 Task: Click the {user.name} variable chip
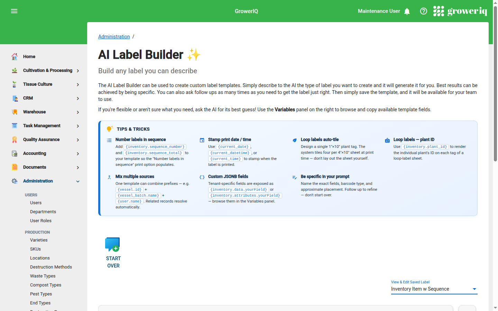(x=129, y=201)
